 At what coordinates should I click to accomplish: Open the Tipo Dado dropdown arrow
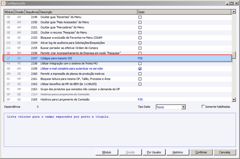(x=184, y=107)
